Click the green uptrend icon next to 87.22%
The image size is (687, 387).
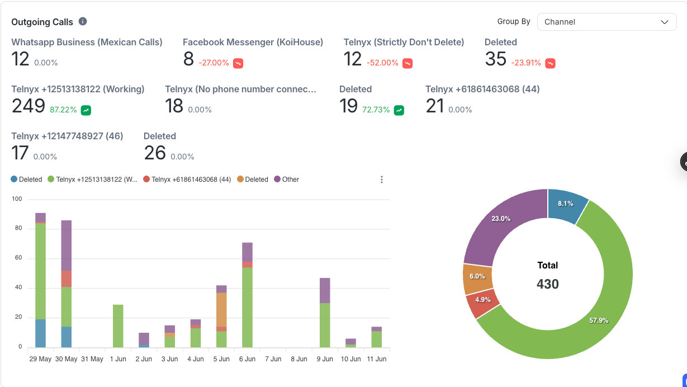click(86, 110)
